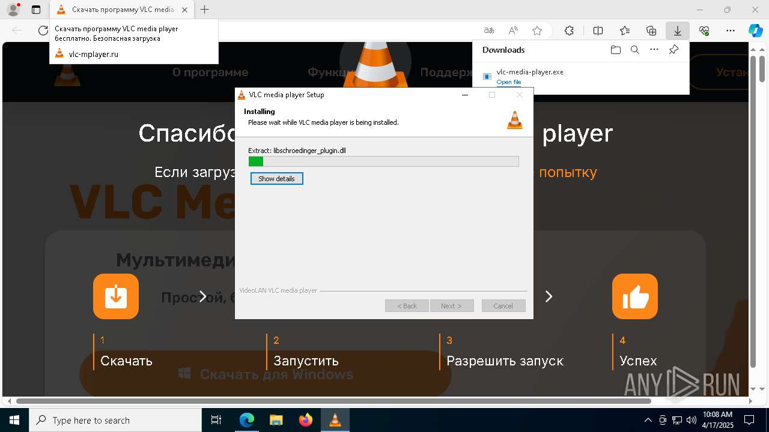Image resolution: width=769 pixels, height=432 pixels.
Task: Click the orange download step icon
Action: pyautogui.click(x=116, y=296)
